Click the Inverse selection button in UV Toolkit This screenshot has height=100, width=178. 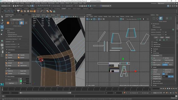(167, 37)
